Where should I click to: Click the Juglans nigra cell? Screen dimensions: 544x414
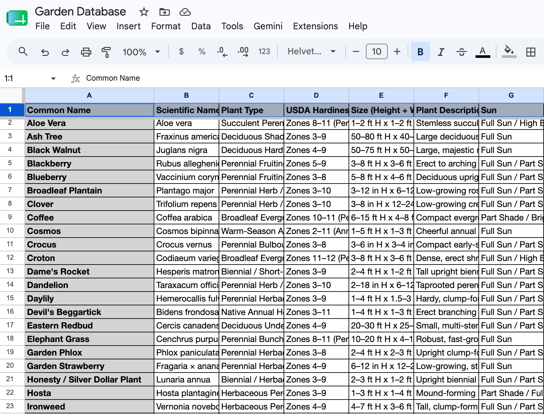(x=186, y=150)
